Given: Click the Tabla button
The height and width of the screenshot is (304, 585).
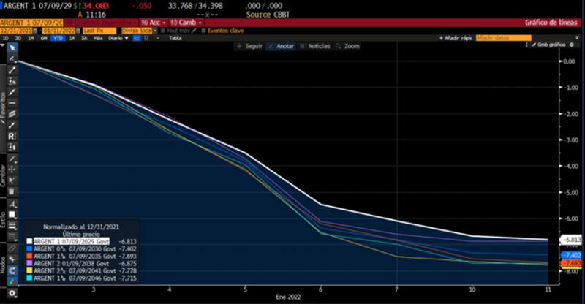Looking at the screenshot, I should pyautogui.click(x=175, y=37).
